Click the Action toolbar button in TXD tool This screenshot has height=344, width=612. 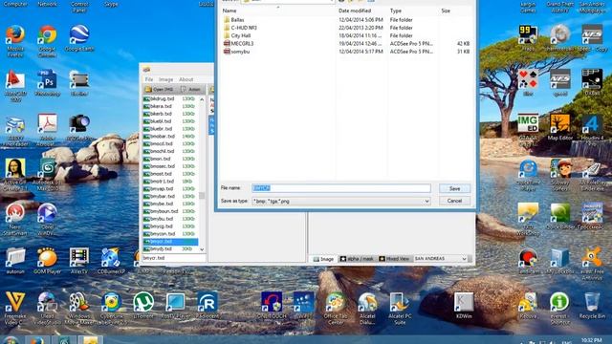(x=190, y=89)
